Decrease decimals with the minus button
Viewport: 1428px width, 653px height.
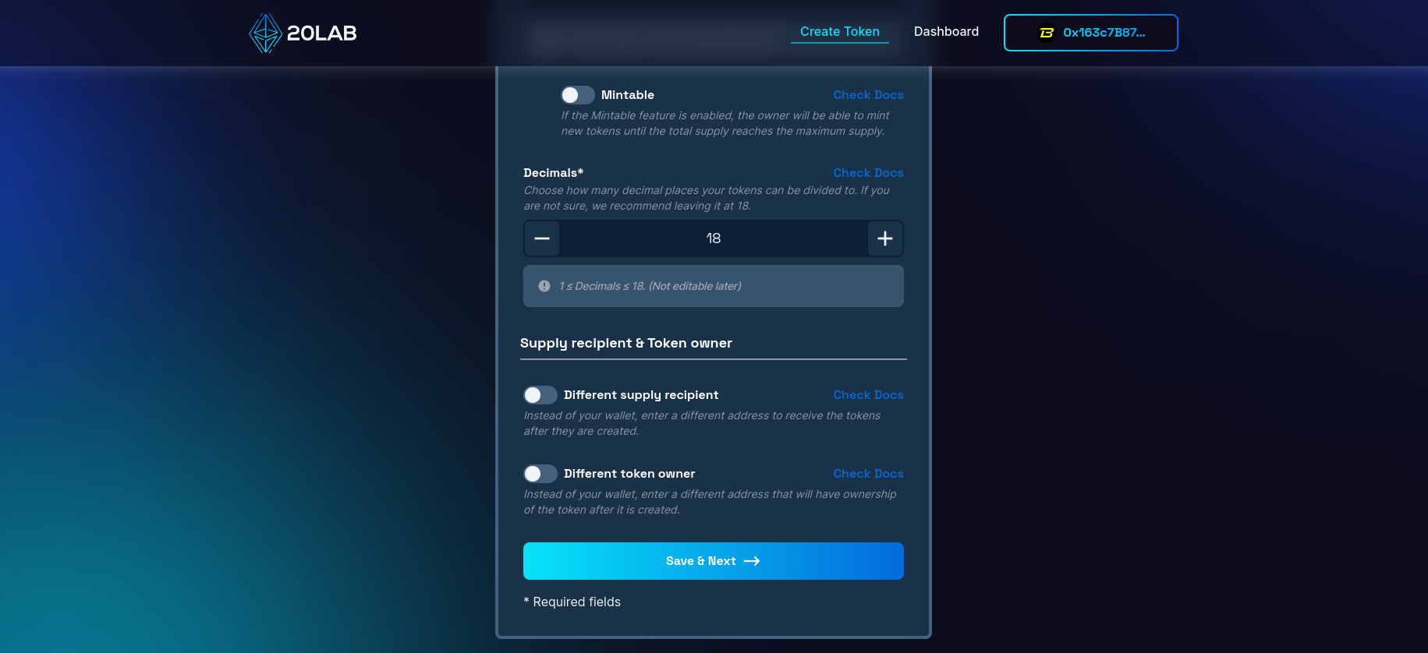coord(542,238)
